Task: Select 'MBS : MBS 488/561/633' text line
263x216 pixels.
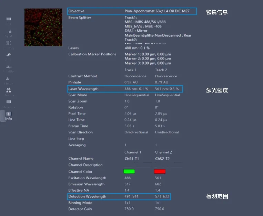Action: [145, 22]
